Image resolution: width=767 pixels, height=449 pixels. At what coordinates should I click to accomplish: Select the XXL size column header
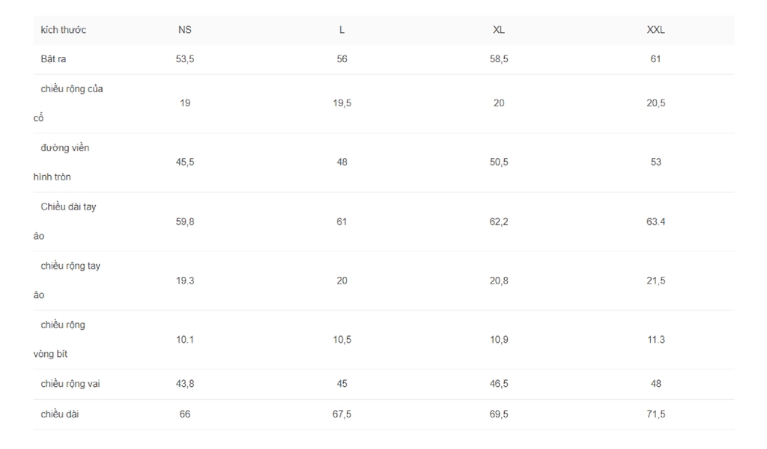click(656, 30)
